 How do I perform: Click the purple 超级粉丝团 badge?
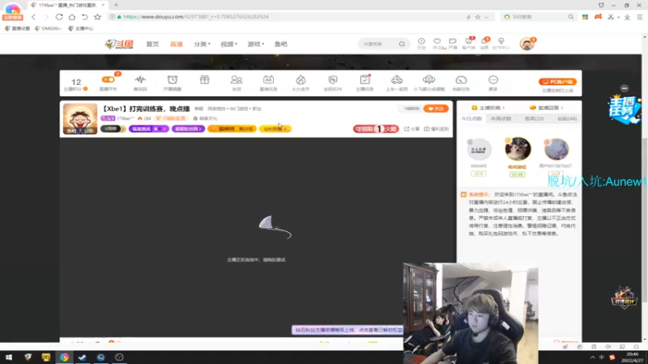tap(188, 129)
